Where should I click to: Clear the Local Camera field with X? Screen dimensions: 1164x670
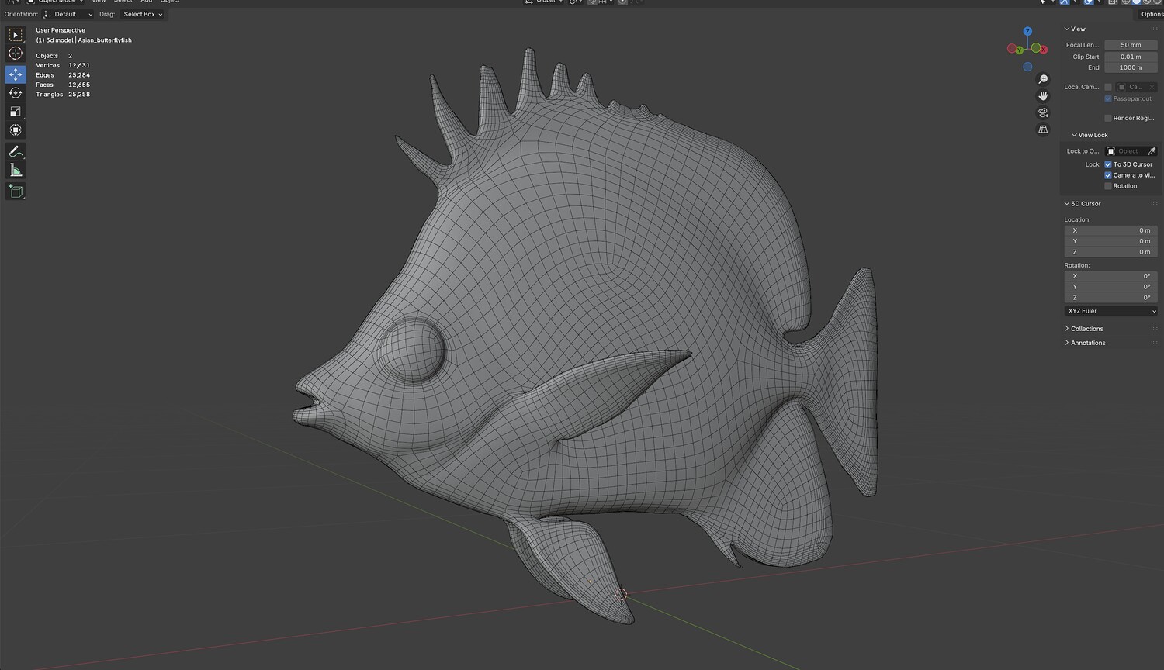[x=1152, y=87]
